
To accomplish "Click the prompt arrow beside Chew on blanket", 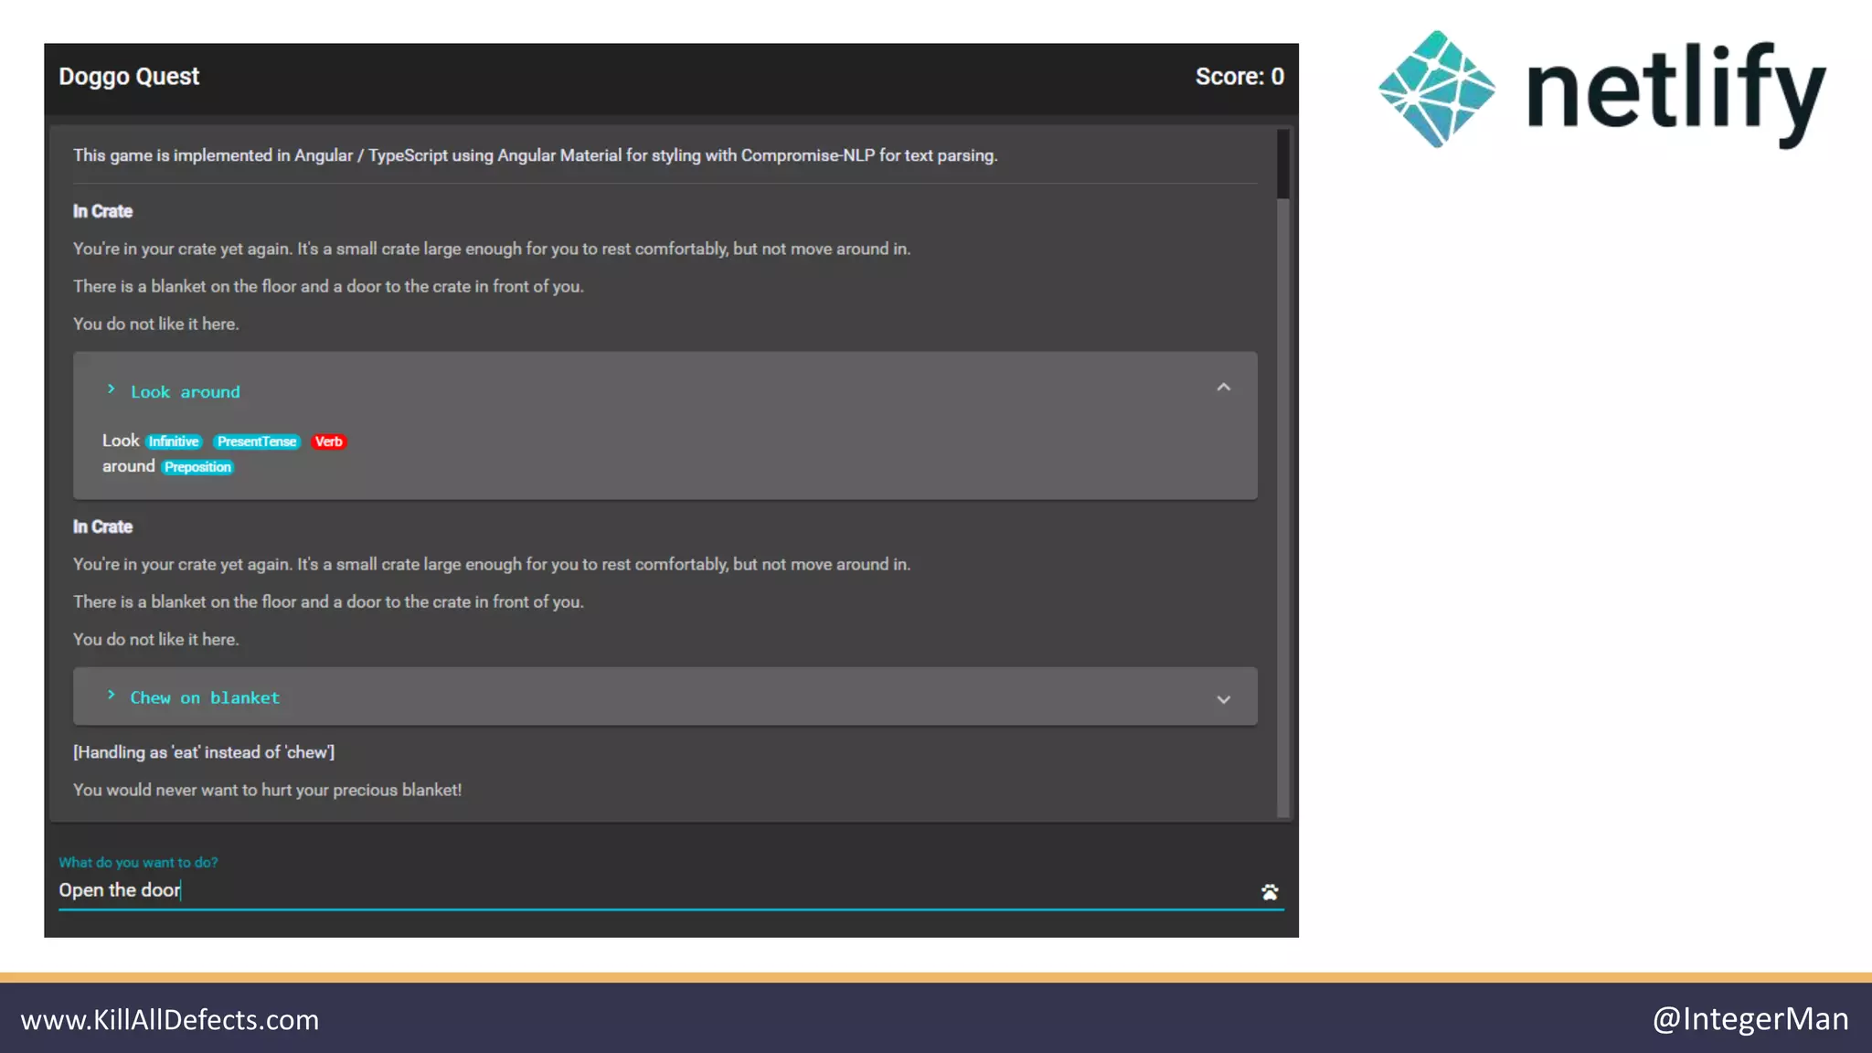I will tap(111, 696).
